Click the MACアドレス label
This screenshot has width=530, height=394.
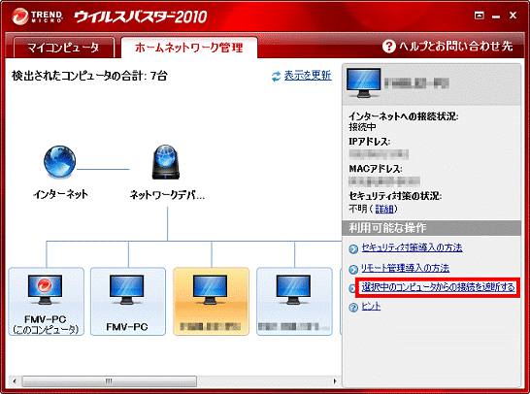point(376,169)
